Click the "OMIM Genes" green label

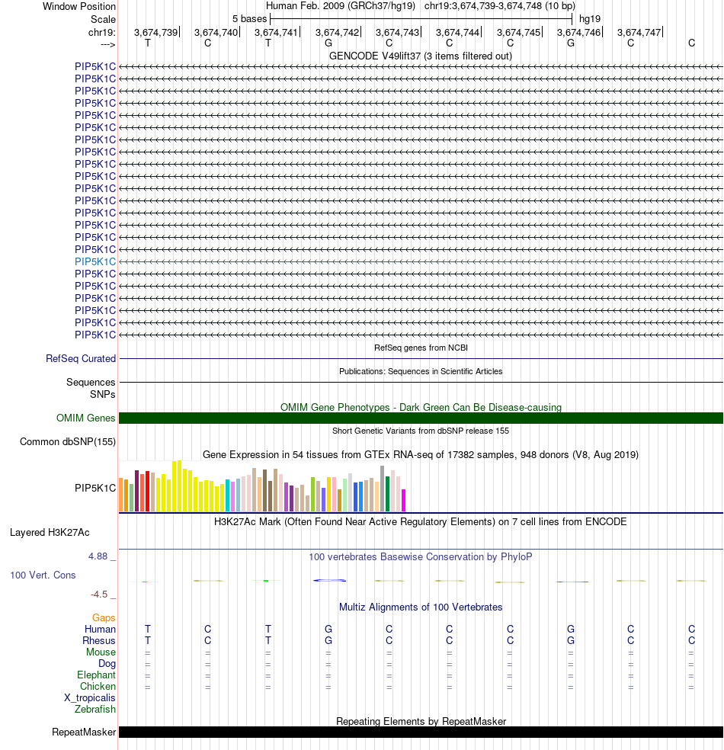(86, 418)
